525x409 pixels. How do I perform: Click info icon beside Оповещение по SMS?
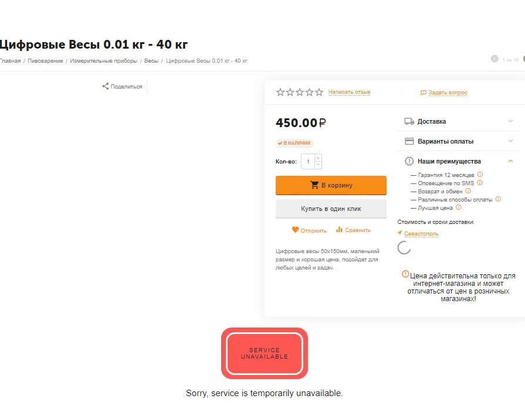(x=479, y=183)
